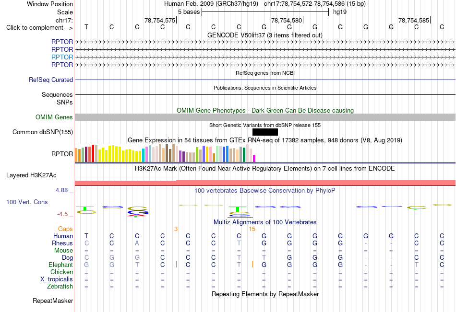This screenshot has width=456, height=312.
Task: Click the magenta bar in GTEx chart
Action: click(x=254, y=159)
